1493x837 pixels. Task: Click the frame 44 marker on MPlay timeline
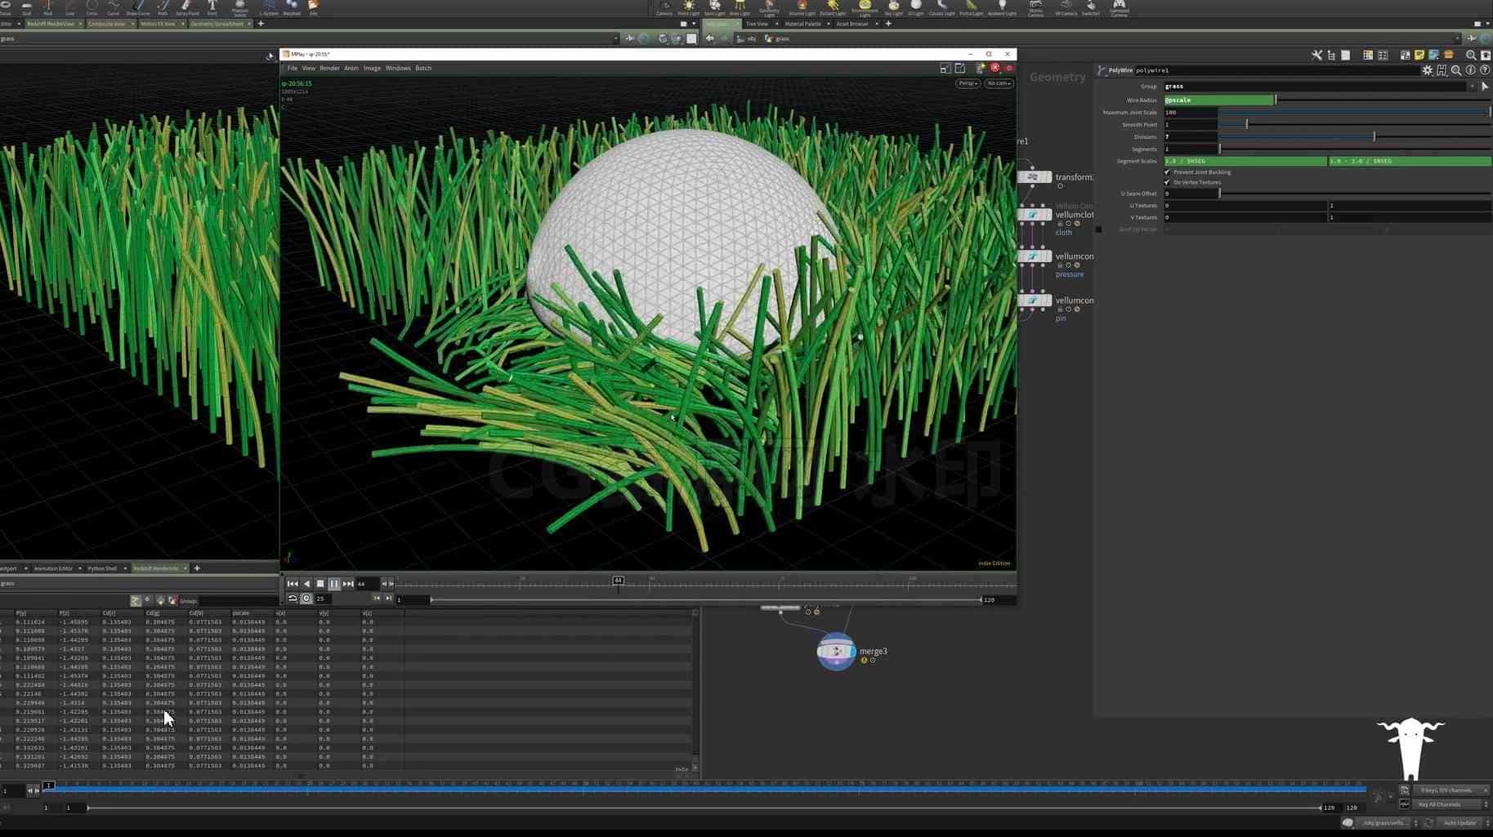click(618, 581)
